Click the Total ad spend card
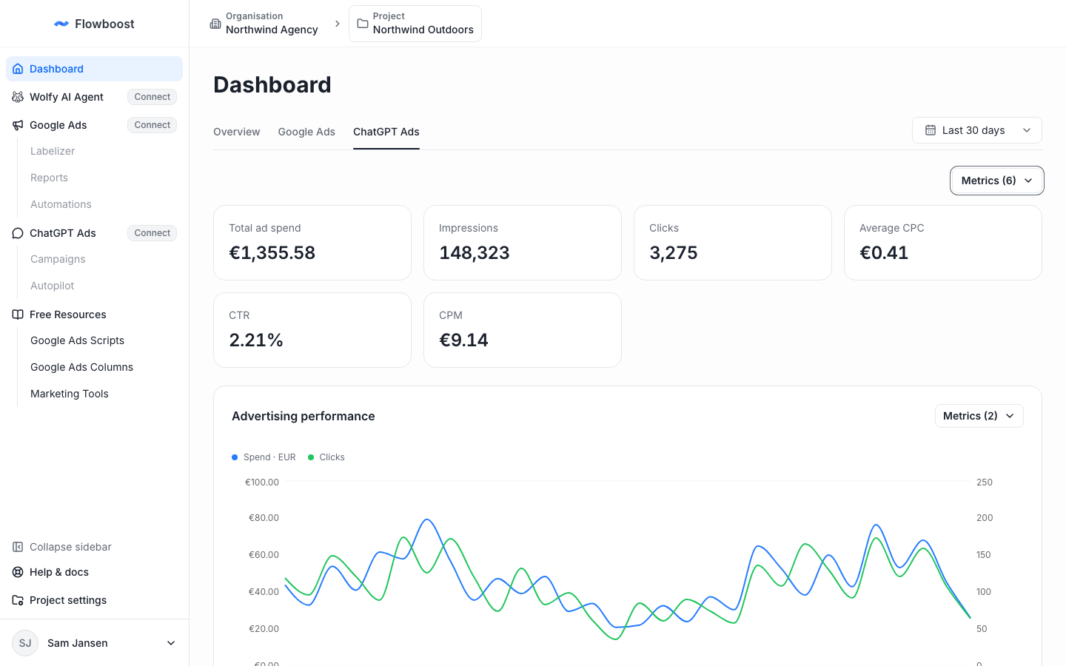 312,243
